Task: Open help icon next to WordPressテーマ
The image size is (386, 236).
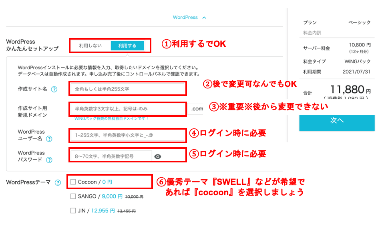Action: pyautogui.click(x=58, y=183)
